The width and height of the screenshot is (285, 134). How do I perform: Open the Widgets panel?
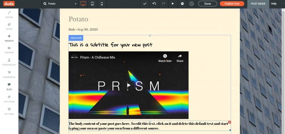9,38
